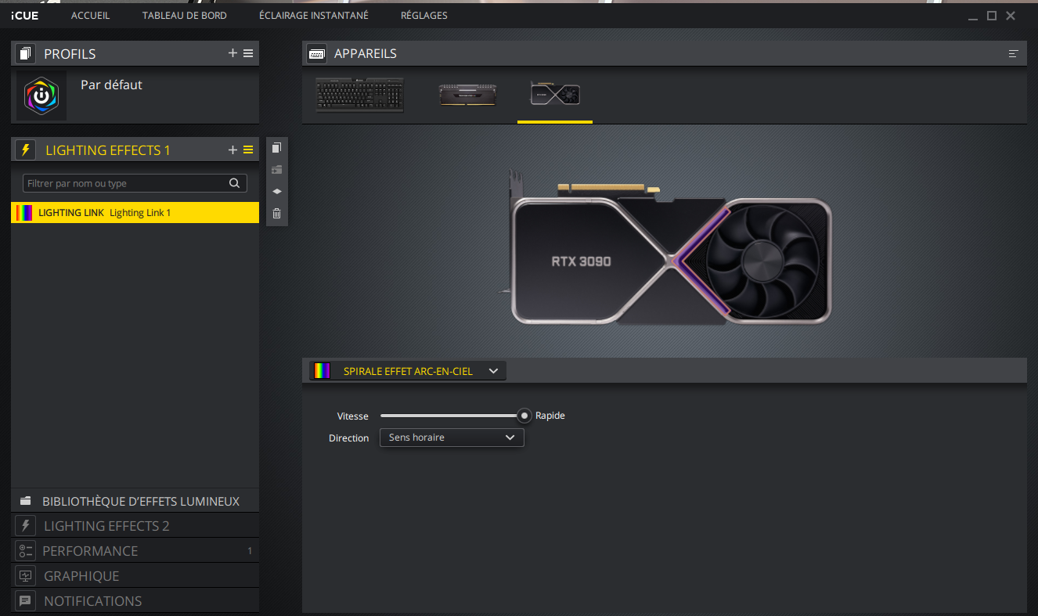Expand the PERFORMANCE section
This screenshot has height=616, width=1038.
(x=135, y=550)
